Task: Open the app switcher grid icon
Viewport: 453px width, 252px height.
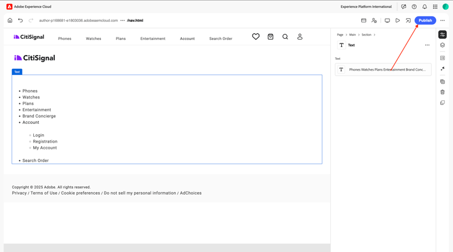Action: click(x=435, y=7)
